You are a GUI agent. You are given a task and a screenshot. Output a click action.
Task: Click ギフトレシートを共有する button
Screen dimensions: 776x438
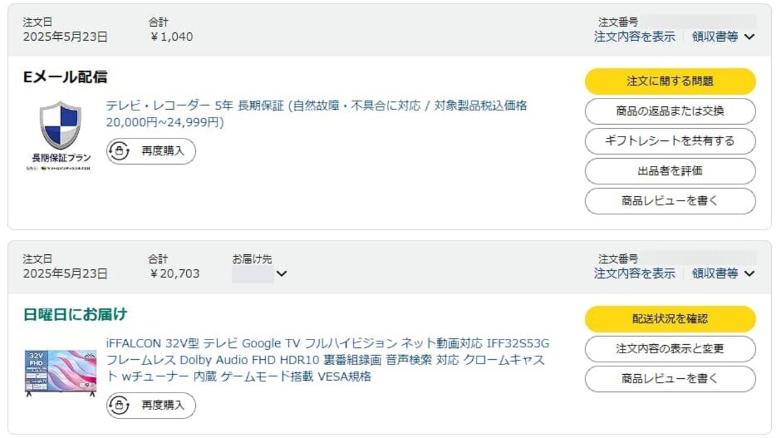coord(670,141)
